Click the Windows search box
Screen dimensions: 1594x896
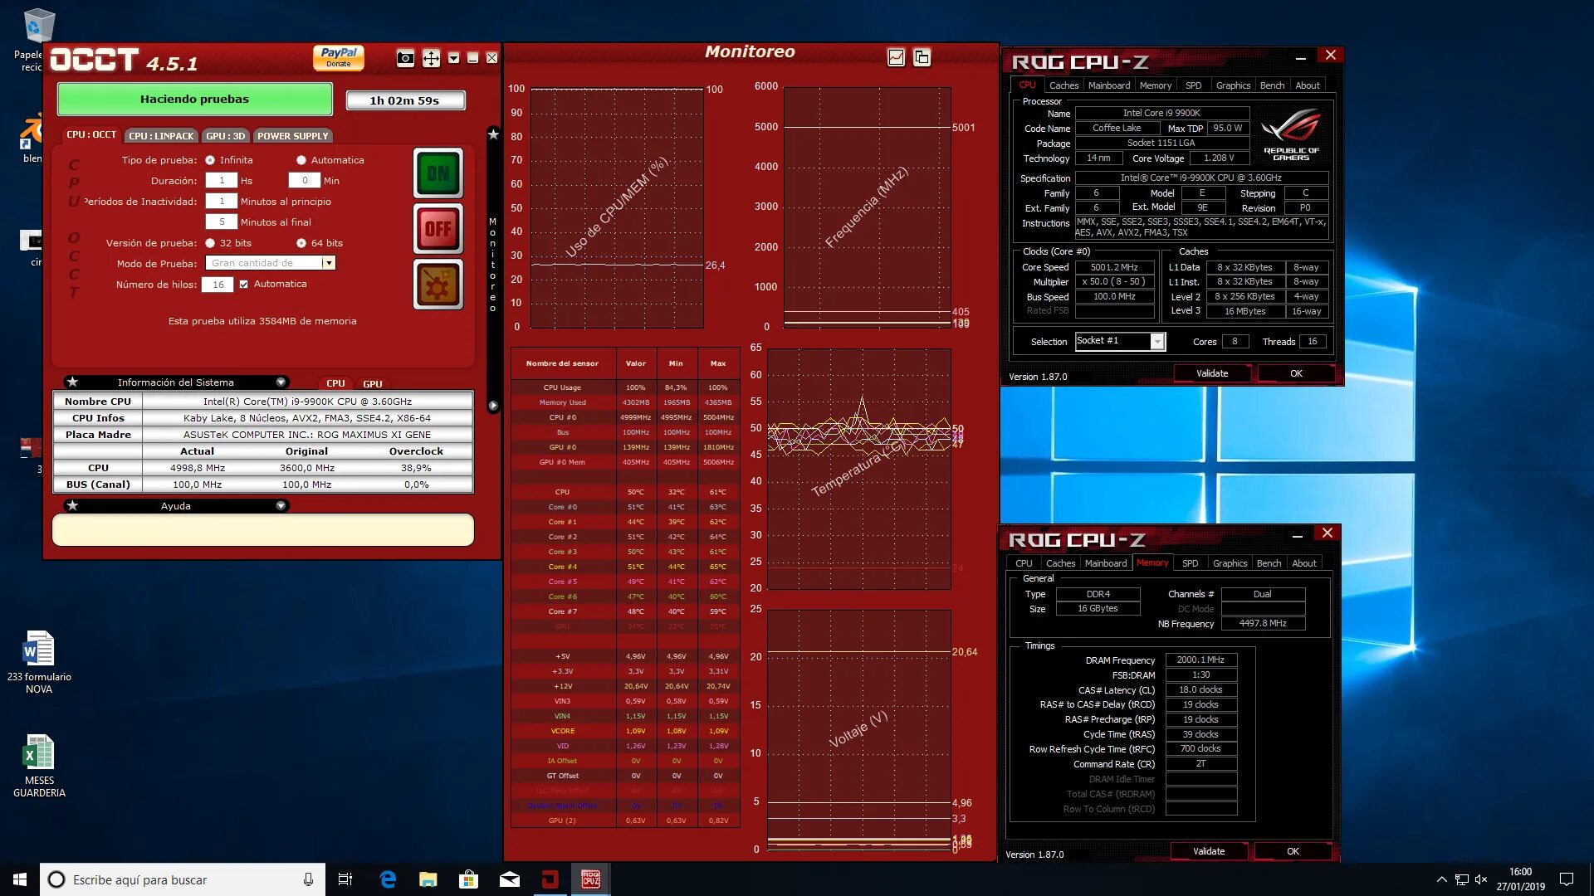click(x=183, y=879)
